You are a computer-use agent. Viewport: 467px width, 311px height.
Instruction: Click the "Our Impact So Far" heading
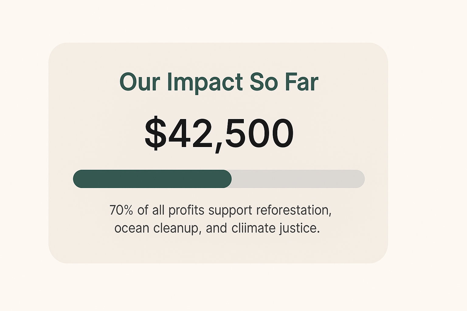219,82
